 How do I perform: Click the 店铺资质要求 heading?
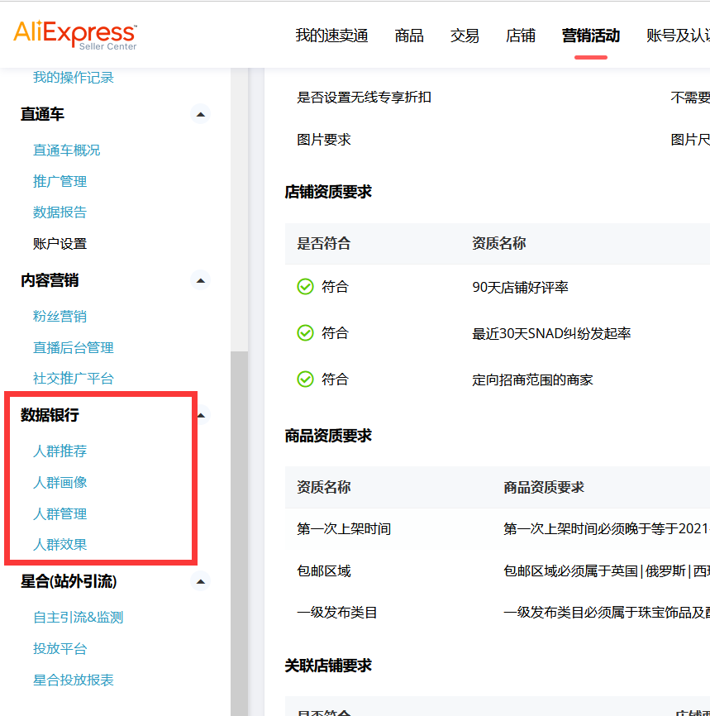coord(328,192)
